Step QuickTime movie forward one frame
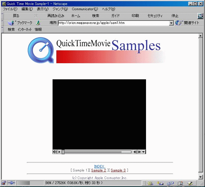This screenshot has width=205, height=187. point(139,152)
